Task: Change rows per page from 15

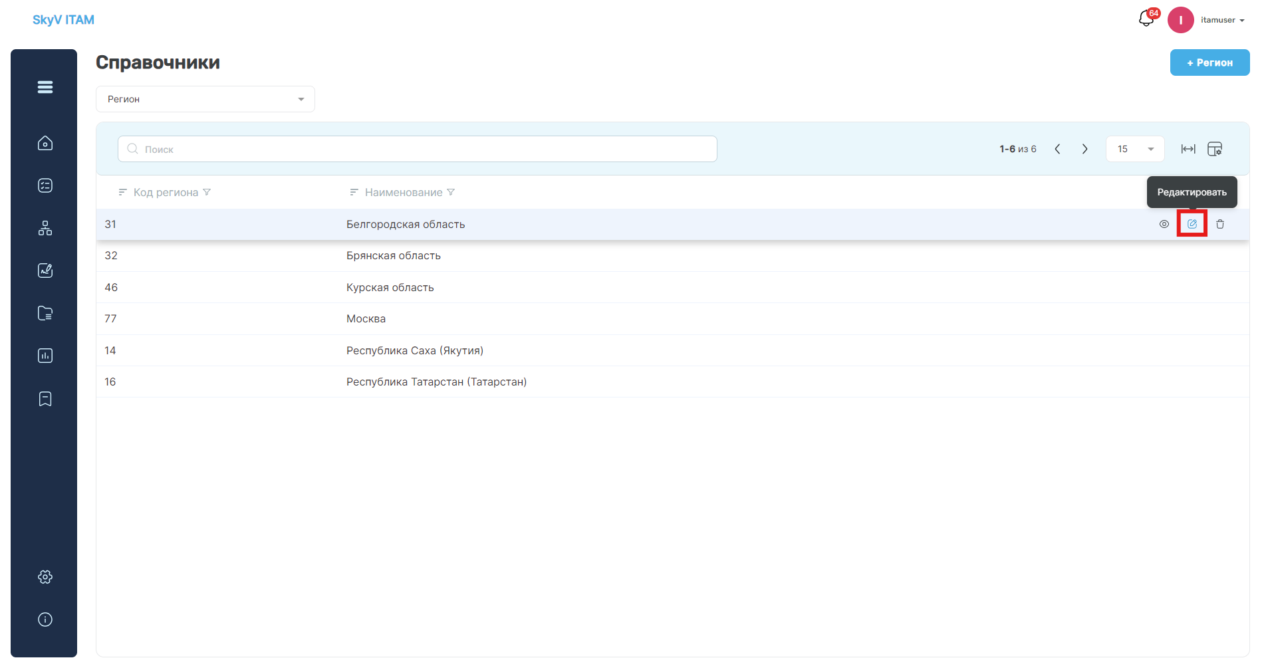Action: coord(1135,149)
